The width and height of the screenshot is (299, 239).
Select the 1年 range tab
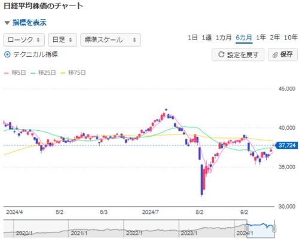(261, 38)
